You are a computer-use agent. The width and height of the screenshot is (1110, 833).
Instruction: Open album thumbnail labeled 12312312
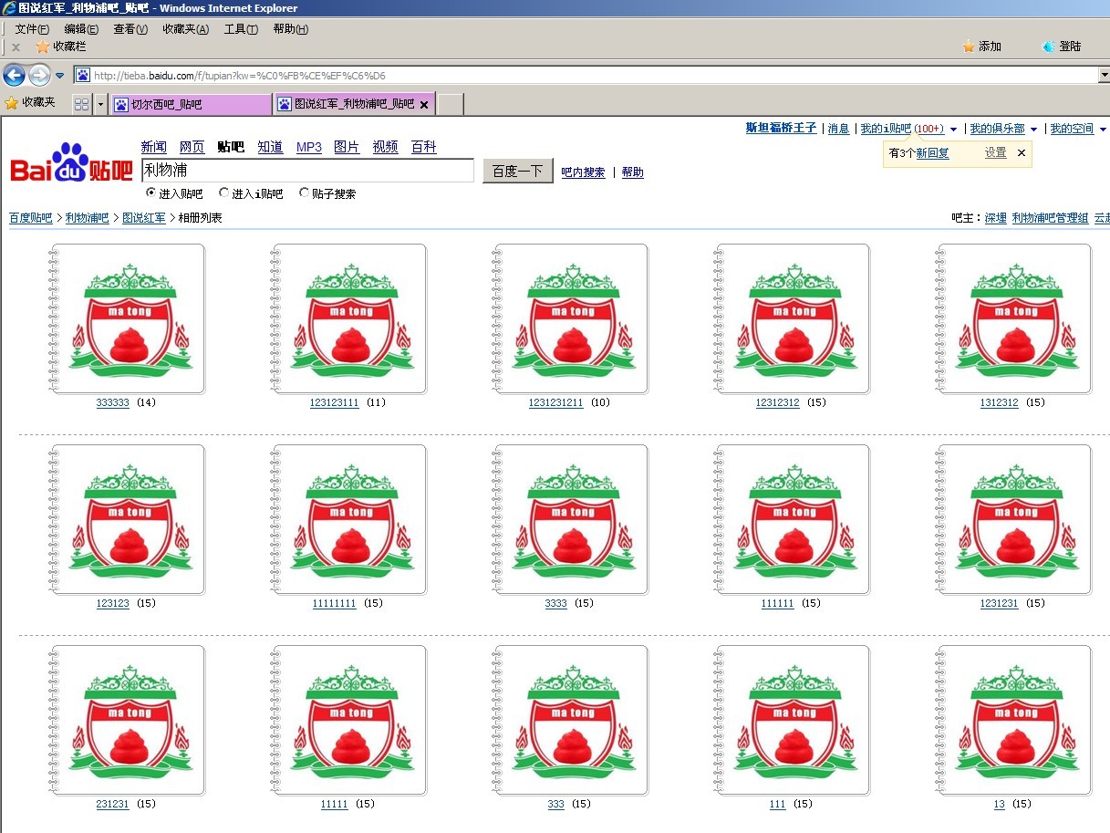[793, 318]
